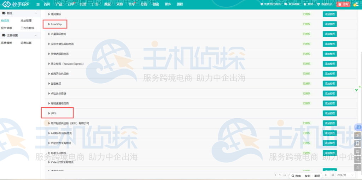
Task: Click the green Y extension icon
Action: (x=357, y=90)
